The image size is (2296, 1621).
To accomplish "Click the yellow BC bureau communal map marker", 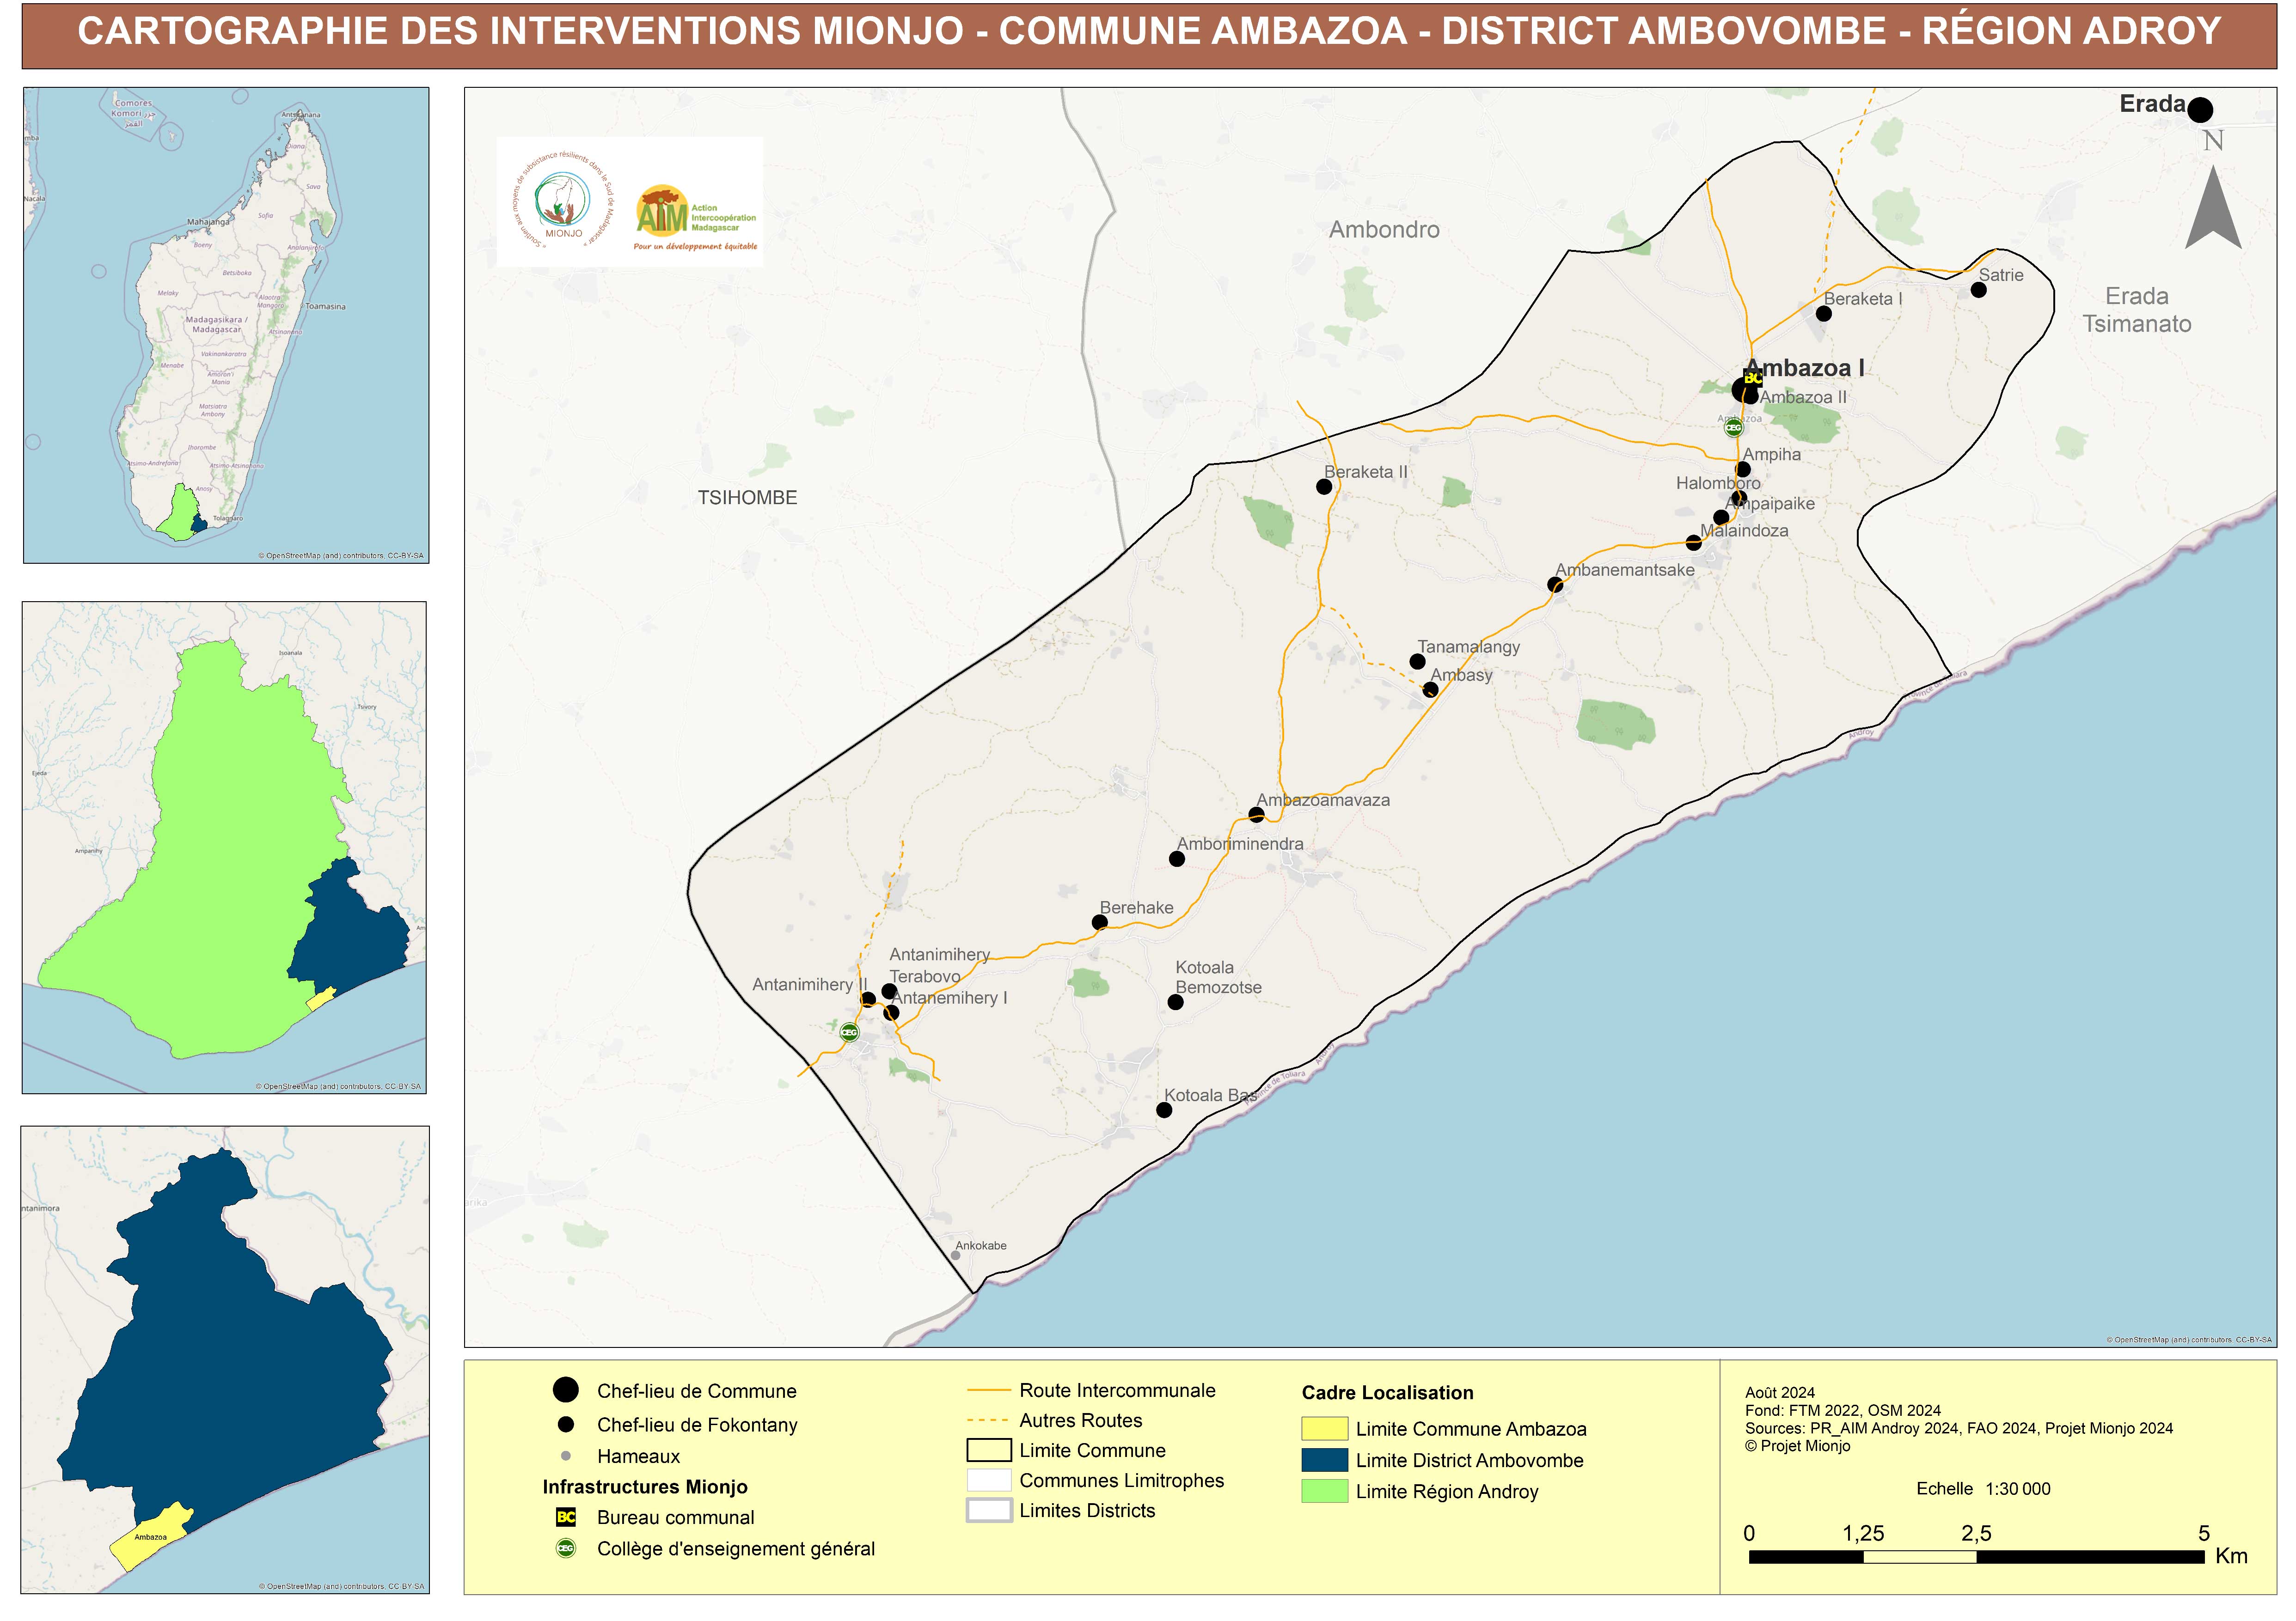I will 1752,378.
